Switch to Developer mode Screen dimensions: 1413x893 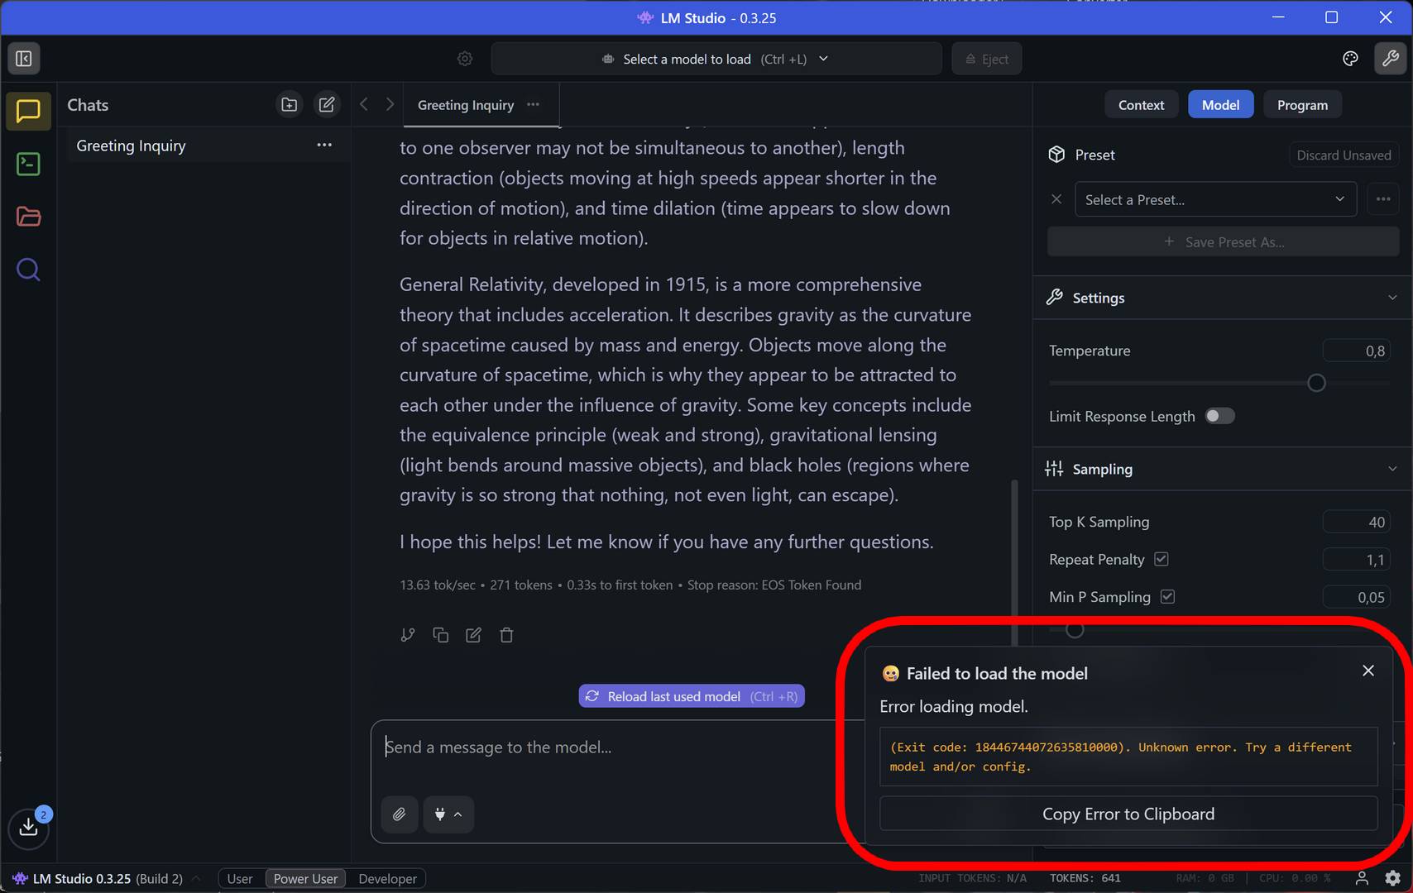pyautogui.click(x=387, y=879)
